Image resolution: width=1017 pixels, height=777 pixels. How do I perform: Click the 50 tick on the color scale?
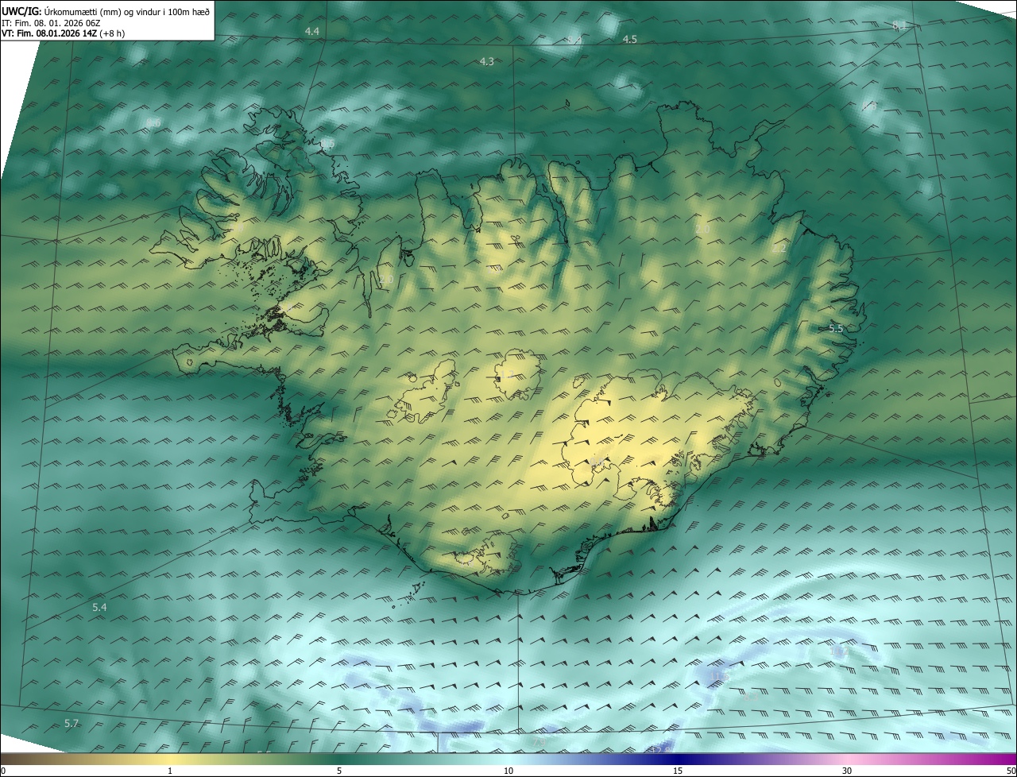(x=1011, y=771)
